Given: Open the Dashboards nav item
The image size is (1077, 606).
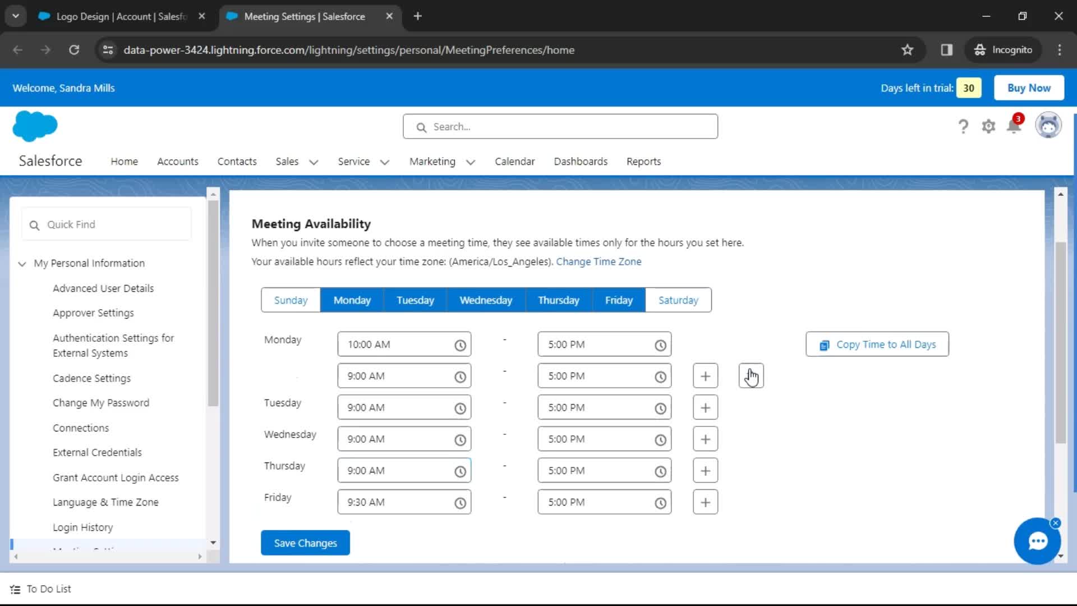Looking at the screenshot, I should pos(581,162).
